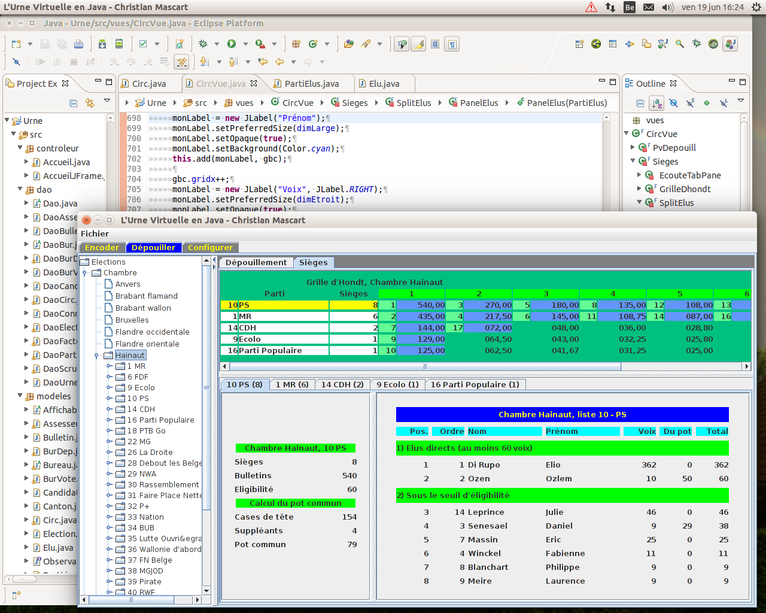766x613 pixels.
Task: Toggle Link with Editor in Project Explorer
Action: [x=90, y=103]
